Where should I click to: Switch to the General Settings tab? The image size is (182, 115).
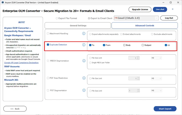pos(78,26)
